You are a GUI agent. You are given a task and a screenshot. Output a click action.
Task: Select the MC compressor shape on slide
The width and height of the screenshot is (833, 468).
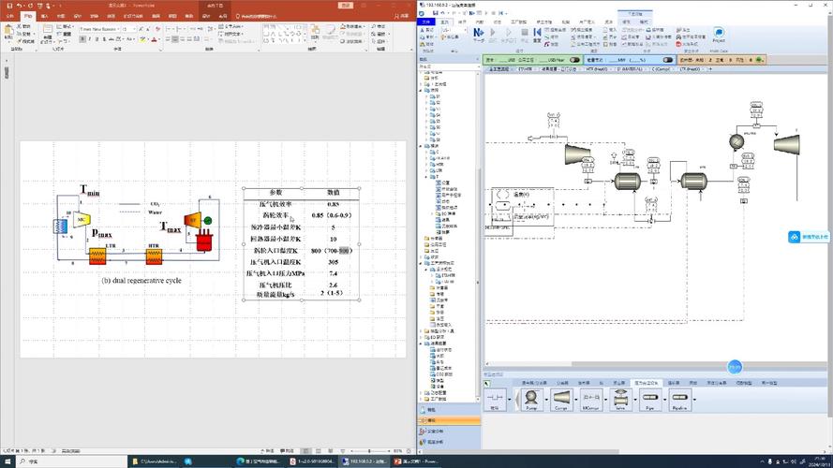click(82, 219)
